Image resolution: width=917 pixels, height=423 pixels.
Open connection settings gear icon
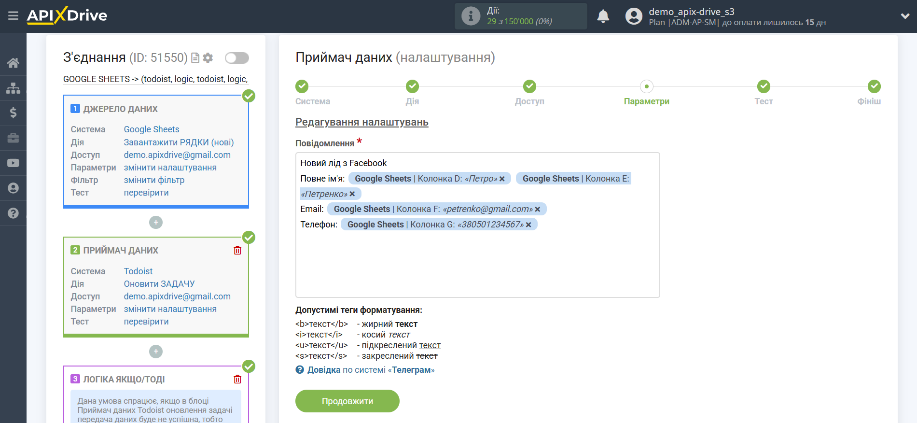208,58
